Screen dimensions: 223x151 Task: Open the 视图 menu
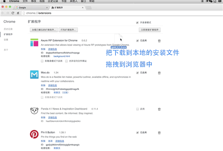(x=42, y=1)
